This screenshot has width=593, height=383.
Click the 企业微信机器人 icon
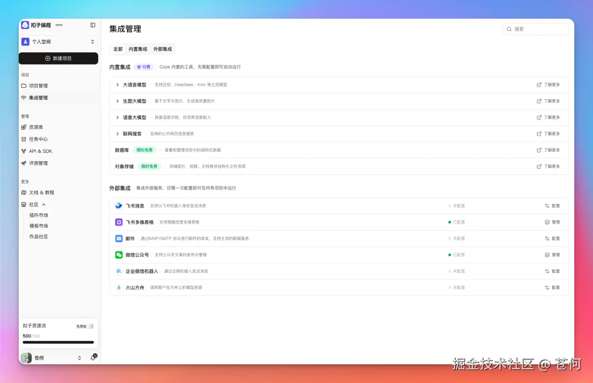pos(119,271)
